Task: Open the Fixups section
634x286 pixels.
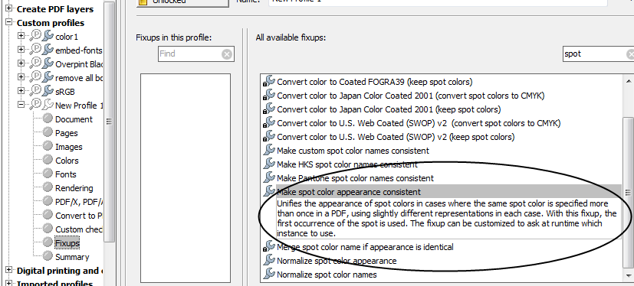Action: point(67,243)
